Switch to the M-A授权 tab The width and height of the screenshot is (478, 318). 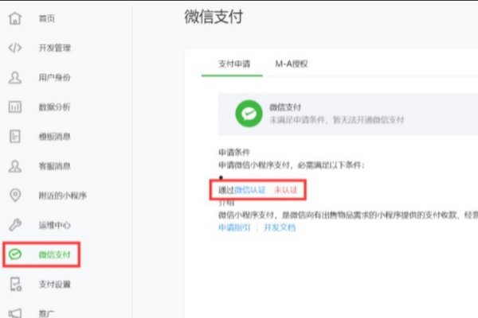pos(292,64)
